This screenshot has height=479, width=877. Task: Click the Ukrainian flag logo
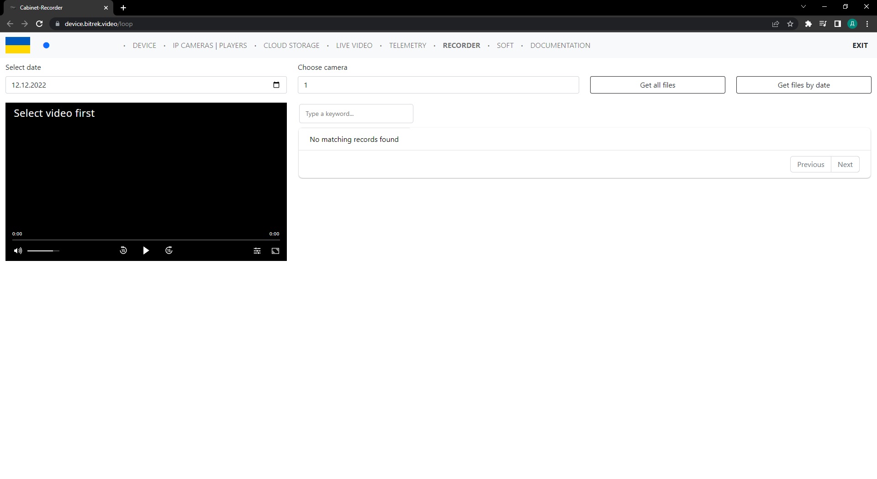[x=18, y=45]
